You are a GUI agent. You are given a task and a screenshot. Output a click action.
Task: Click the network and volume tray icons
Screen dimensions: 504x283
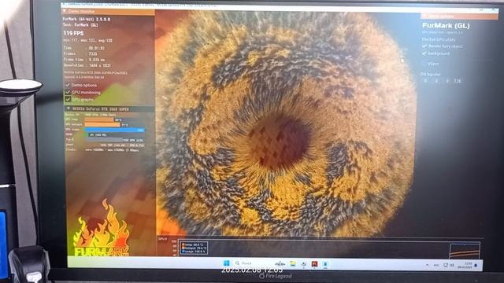[448, 265]
